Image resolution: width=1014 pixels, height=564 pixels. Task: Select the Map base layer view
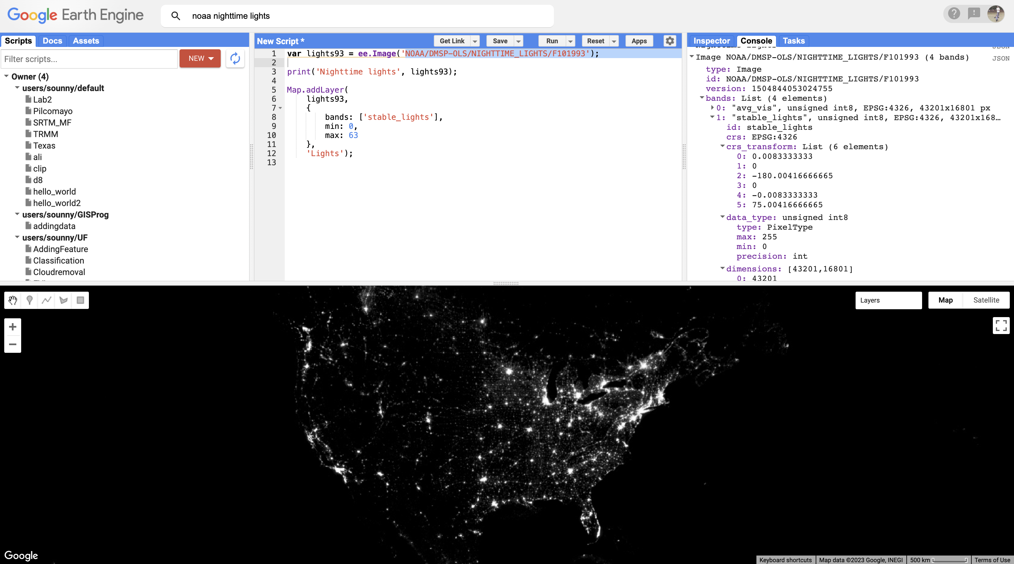coord(945,300)
